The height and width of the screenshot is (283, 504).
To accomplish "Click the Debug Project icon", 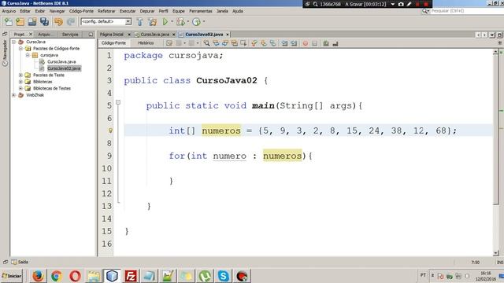I will [180, 22].
